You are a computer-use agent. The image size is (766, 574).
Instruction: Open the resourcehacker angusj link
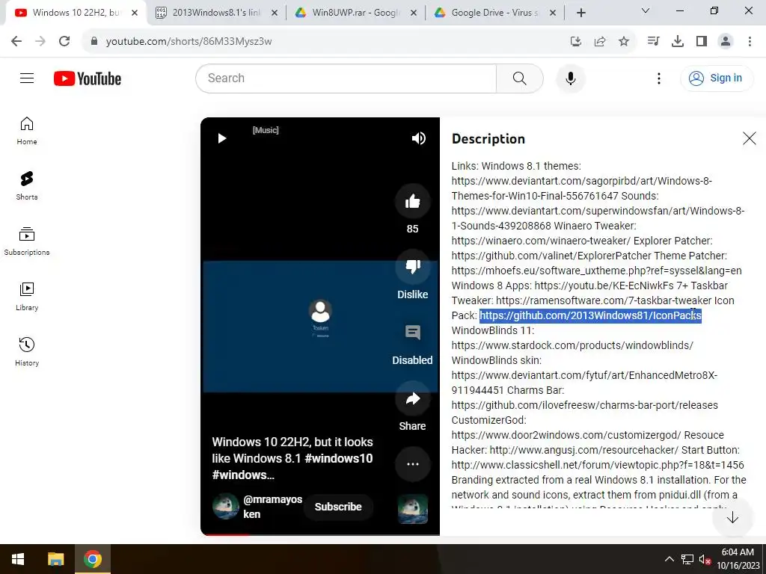pyautogui.click(x=583, y=450)
